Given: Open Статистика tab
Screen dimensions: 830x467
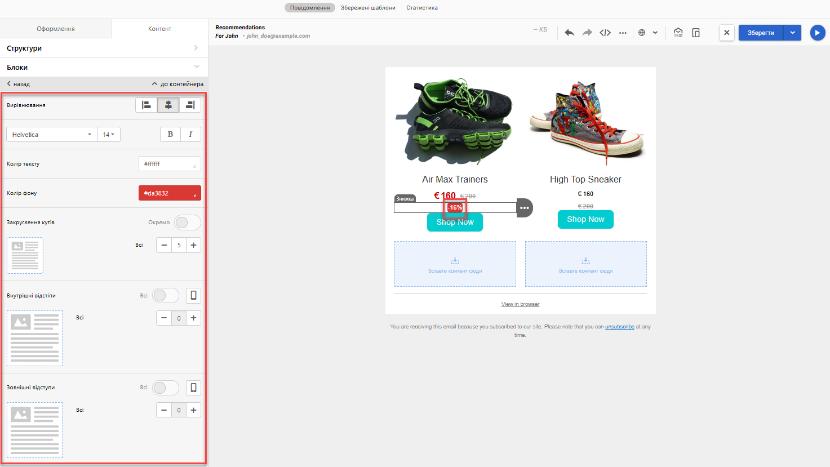Looking at the screenshot, I should (422, 8).
